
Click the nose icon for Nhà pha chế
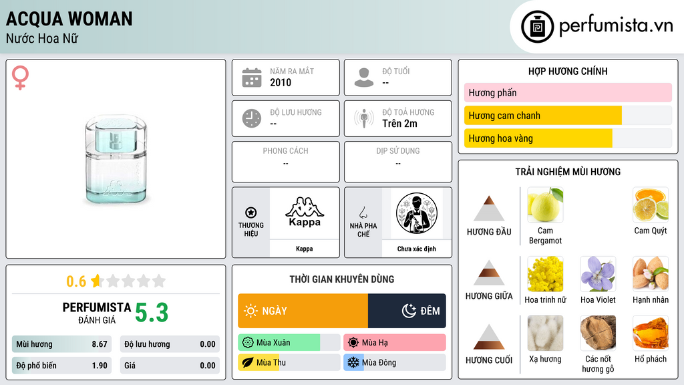363,213
